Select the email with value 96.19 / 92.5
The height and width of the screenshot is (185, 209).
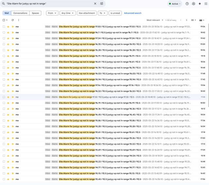(4, 103)
